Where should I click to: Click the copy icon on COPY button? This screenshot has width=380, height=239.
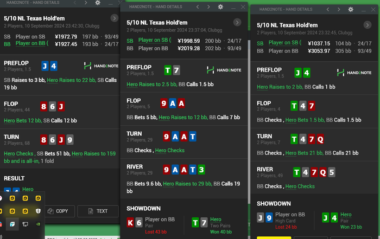tap(50, 211)
